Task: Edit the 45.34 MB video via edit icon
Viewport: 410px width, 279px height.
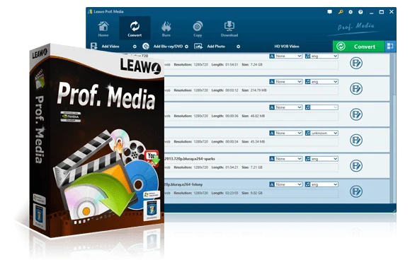Action: 356,140
